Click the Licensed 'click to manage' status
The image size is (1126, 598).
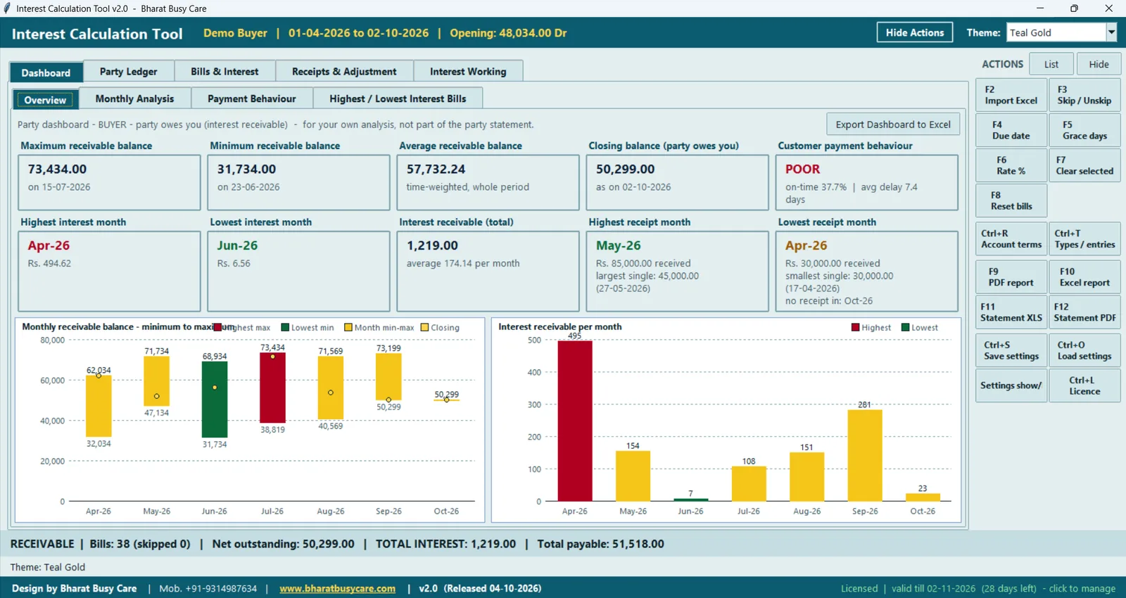[x=978, y=588]
